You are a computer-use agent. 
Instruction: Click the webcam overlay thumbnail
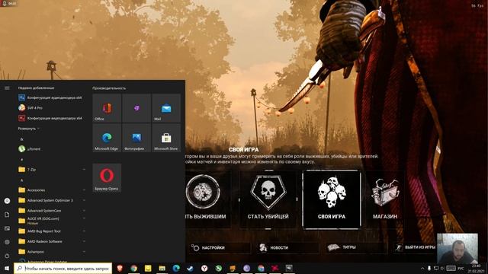(457, 248)
